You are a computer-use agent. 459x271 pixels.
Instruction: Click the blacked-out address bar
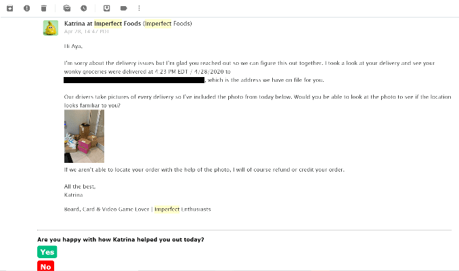point(134,80)
